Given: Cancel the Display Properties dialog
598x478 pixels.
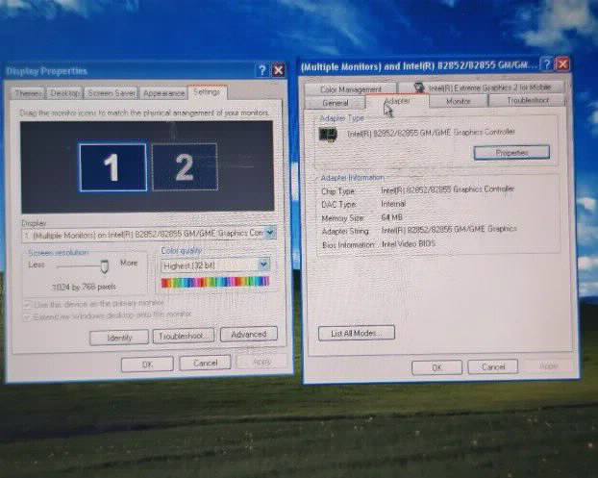Looking at the screenshot, I should coord(205,363).
